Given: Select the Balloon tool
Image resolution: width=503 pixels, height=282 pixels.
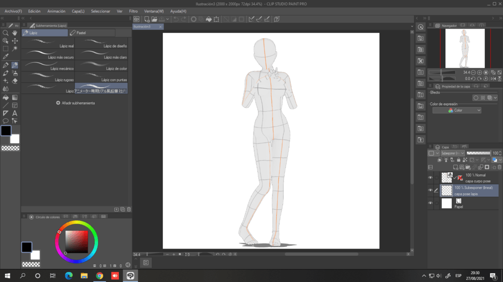Looking at the screenshot, I should 5,121.
